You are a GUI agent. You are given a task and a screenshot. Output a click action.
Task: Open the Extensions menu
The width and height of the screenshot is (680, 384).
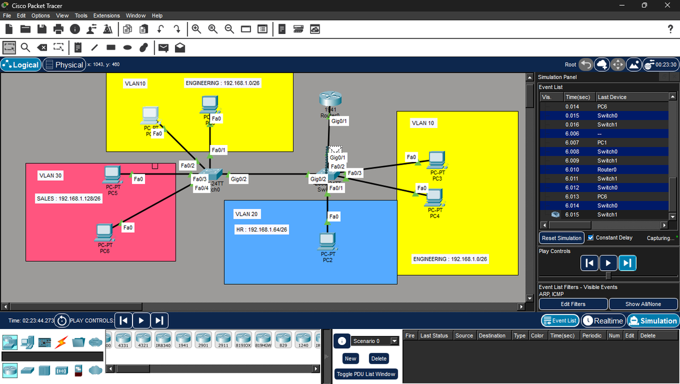[x=107, y=15]
